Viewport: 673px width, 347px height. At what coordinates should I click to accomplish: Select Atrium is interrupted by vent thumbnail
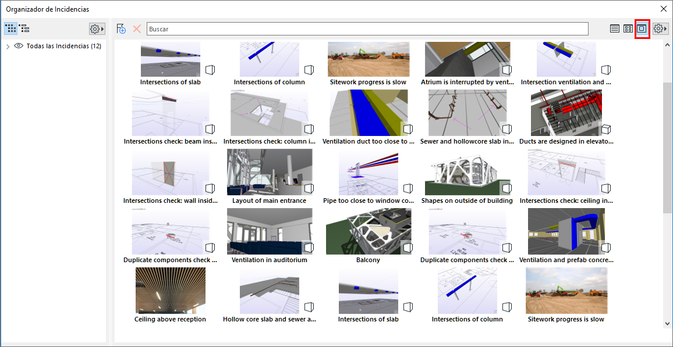tap(467, 59)
